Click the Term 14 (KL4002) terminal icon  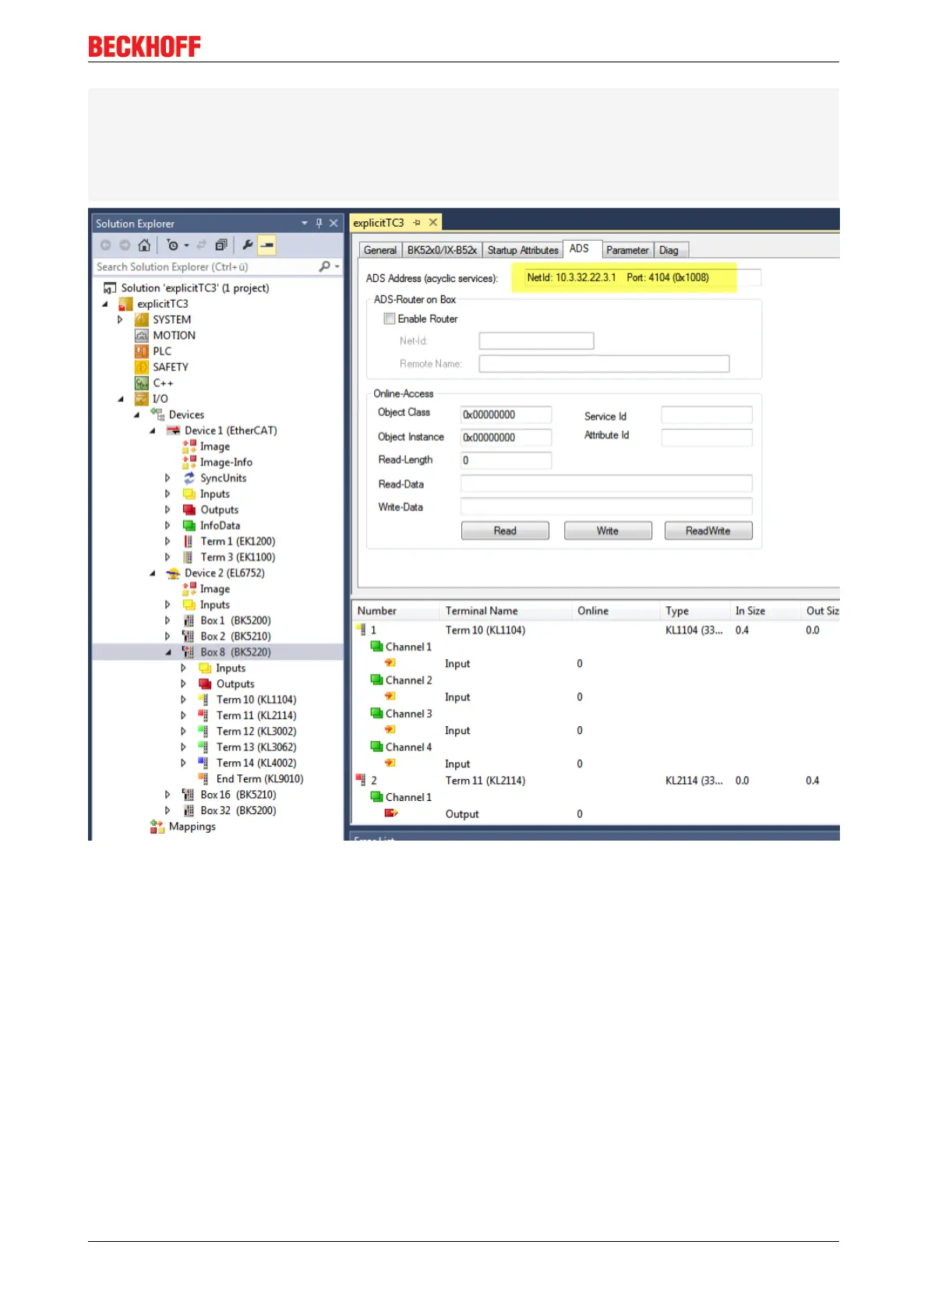click(x=203, y=764)
